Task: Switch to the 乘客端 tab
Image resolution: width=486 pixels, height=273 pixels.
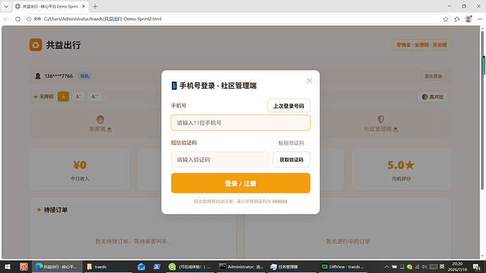Action: point(100,124)
